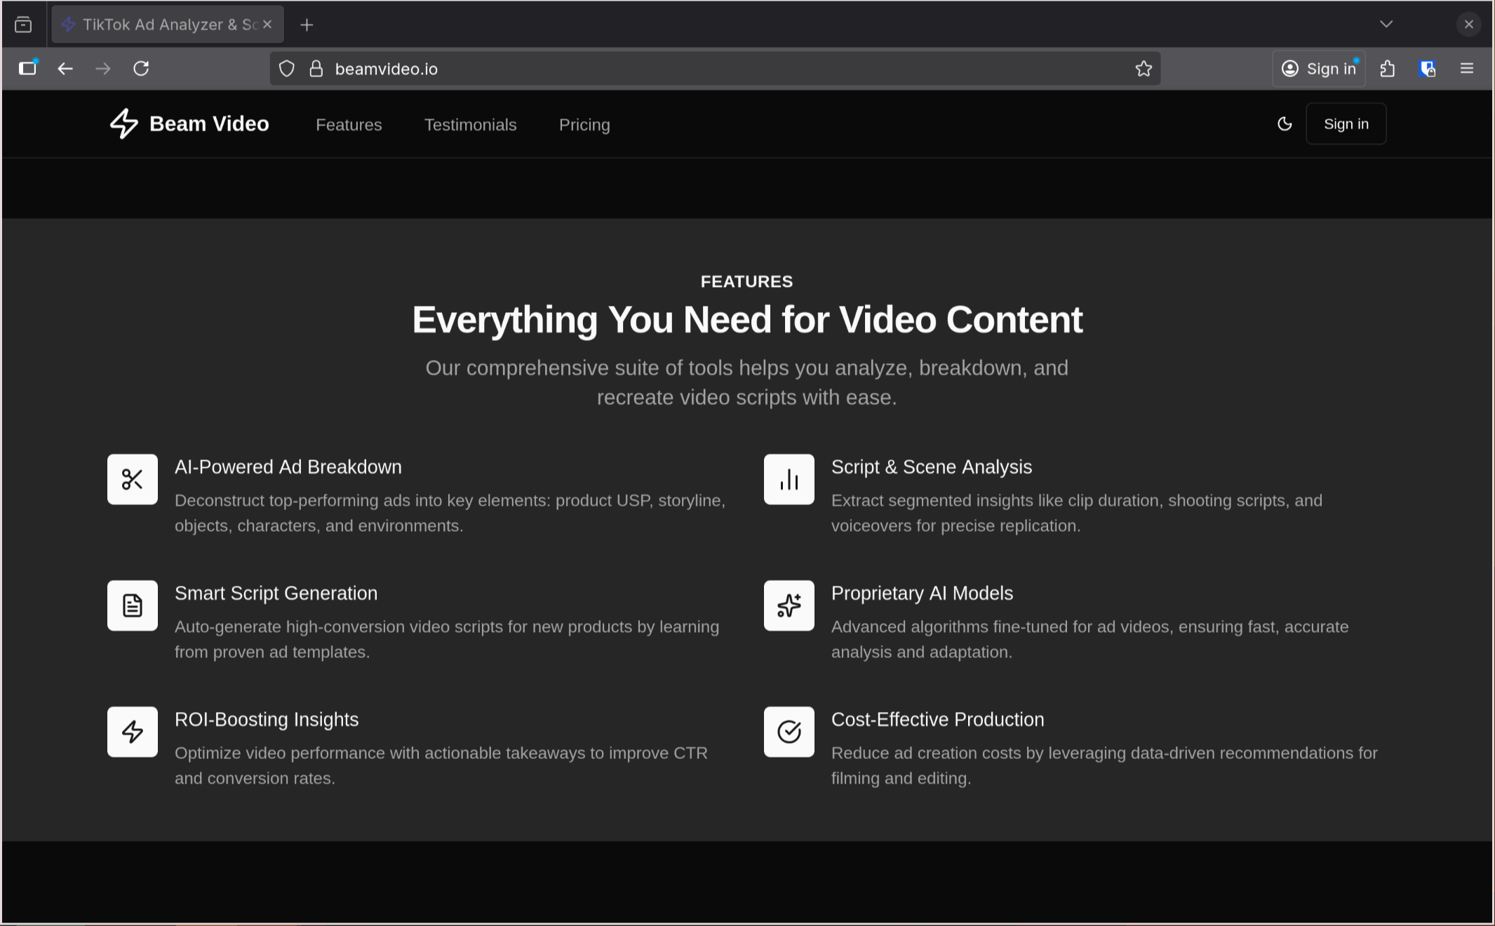Open a new tab with the plus button
Image resolution: width=1495 pixels, height=926 pixels.
click(x=307, y=25)
